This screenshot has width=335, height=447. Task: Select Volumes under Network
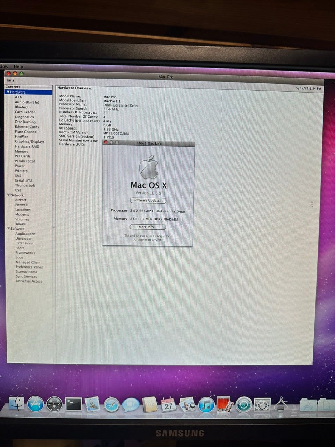pos(22,219)
